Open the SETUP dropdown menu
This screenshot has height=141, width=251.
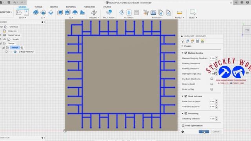coord(22,18)
